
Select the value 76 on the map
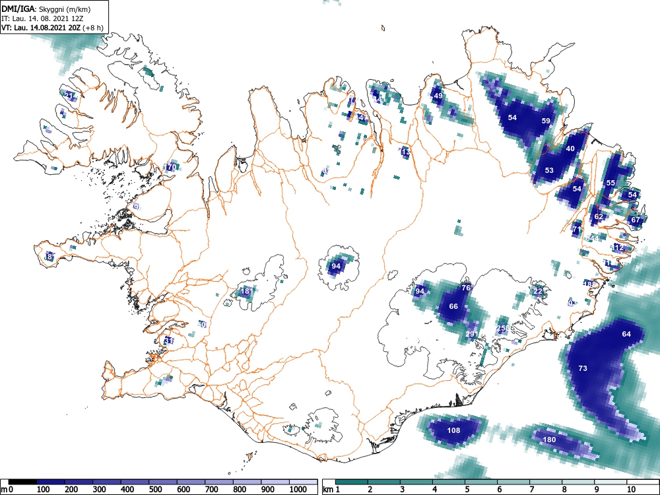click(465, 288)
